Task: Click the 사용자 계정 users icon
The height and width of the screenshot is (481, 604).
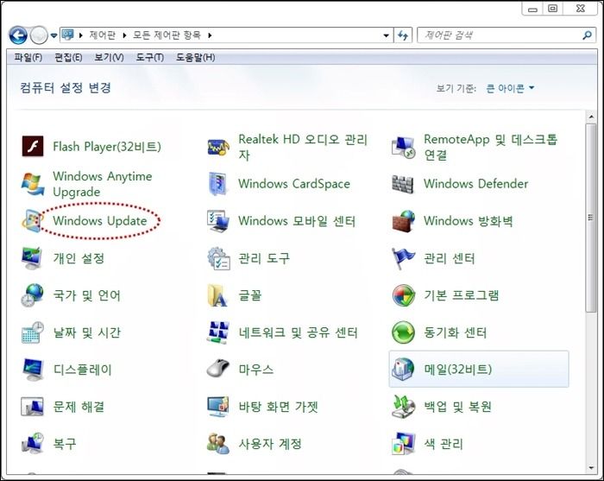Action: [218, 444]
